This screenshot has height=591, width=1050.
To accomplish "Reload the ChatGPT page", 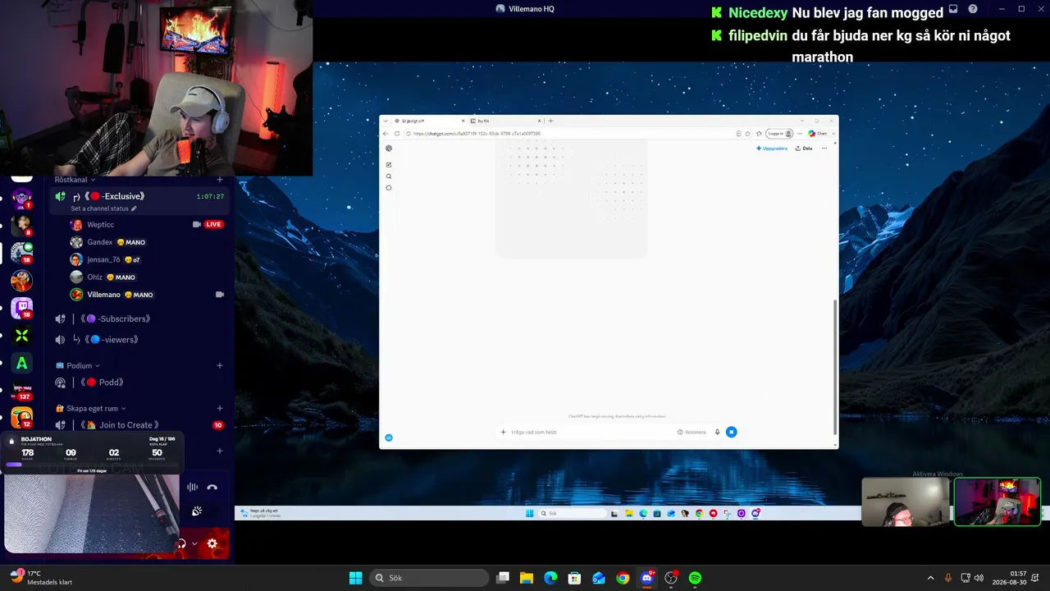I will click(x=397, y=134).
